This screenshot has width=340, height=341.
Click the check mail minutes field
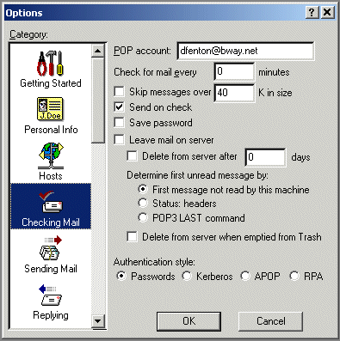click(x=234, y=71)
